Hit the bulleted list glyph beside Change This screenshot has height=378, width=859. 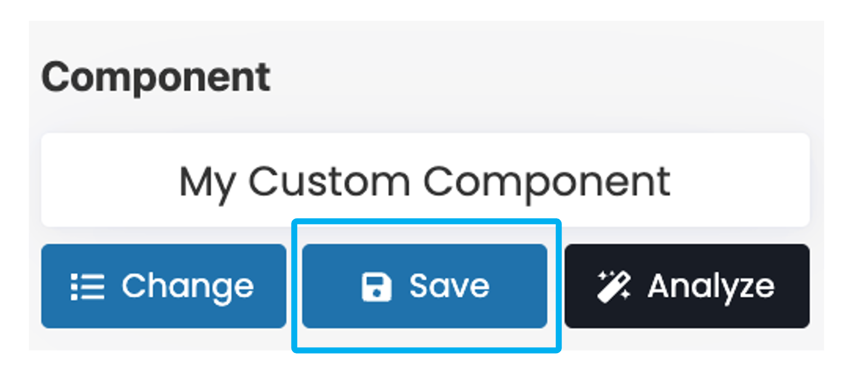(x=87, y=286)
